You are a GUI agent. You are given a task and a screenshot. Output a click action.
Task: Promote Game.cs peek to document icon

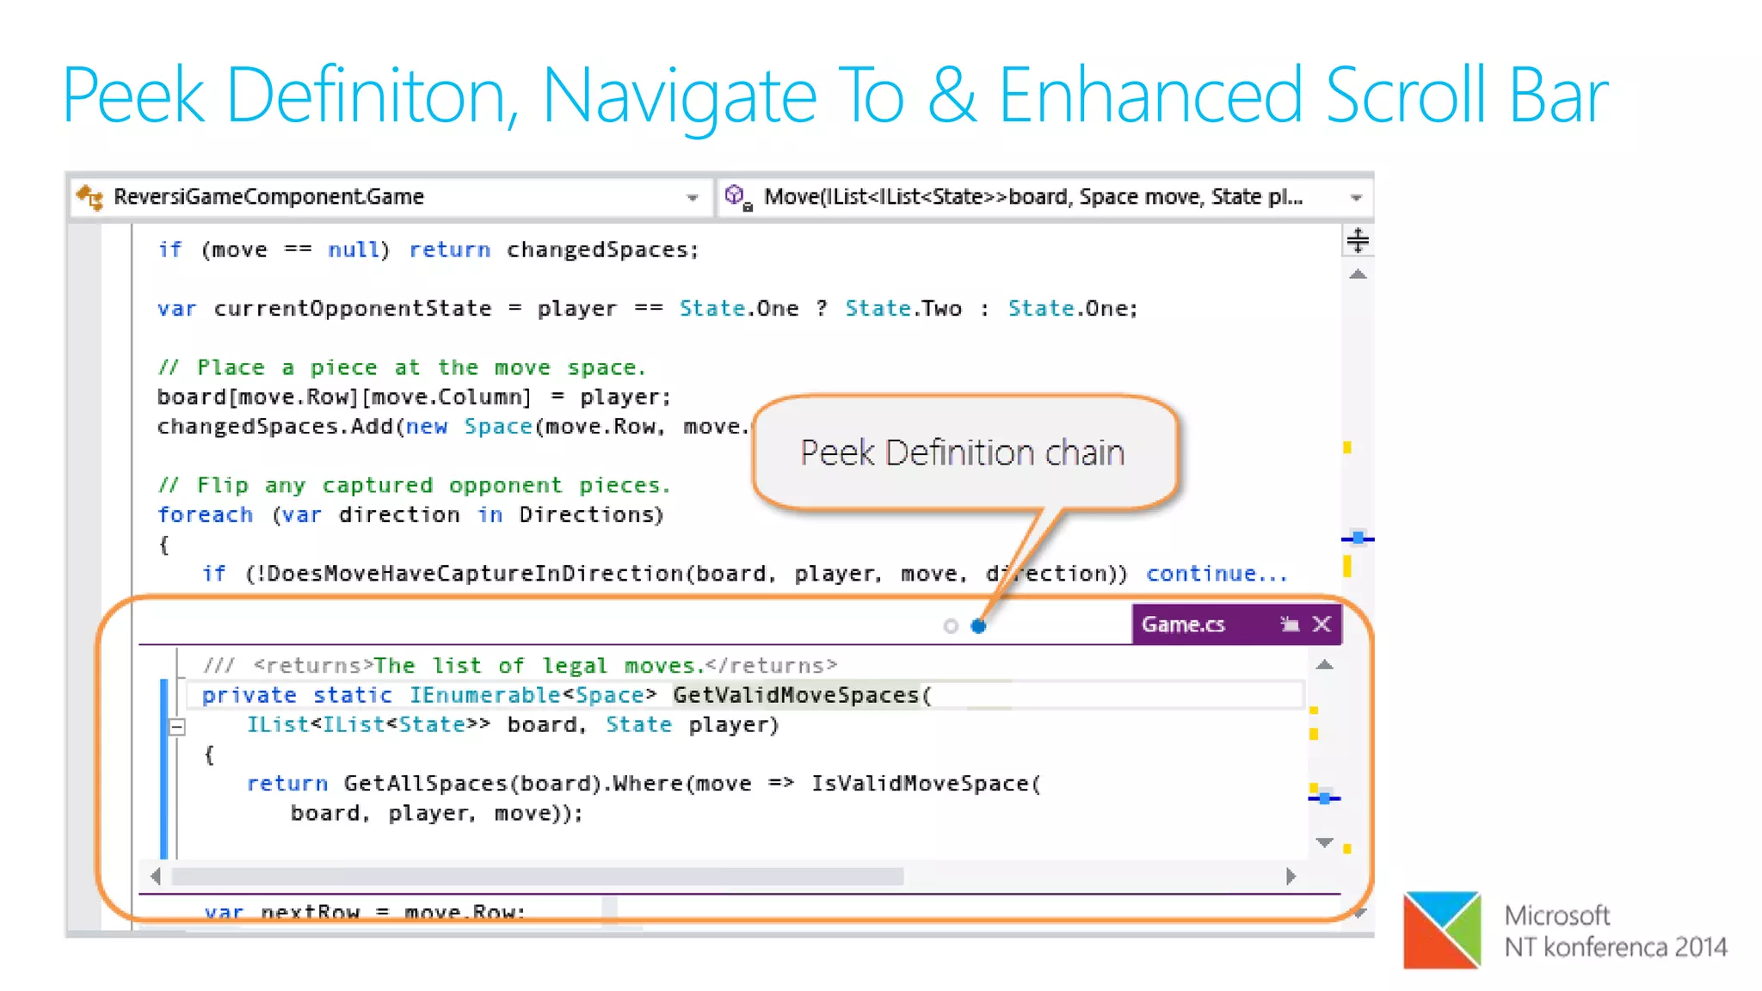1289,625
